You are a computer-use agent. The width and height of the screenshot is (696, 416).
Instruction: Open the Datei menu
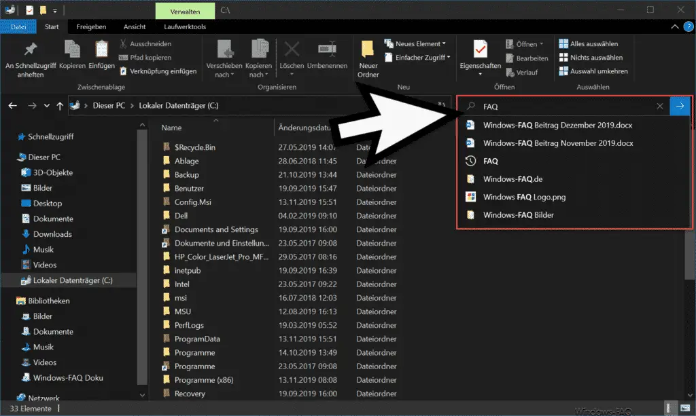coord(18,26)
